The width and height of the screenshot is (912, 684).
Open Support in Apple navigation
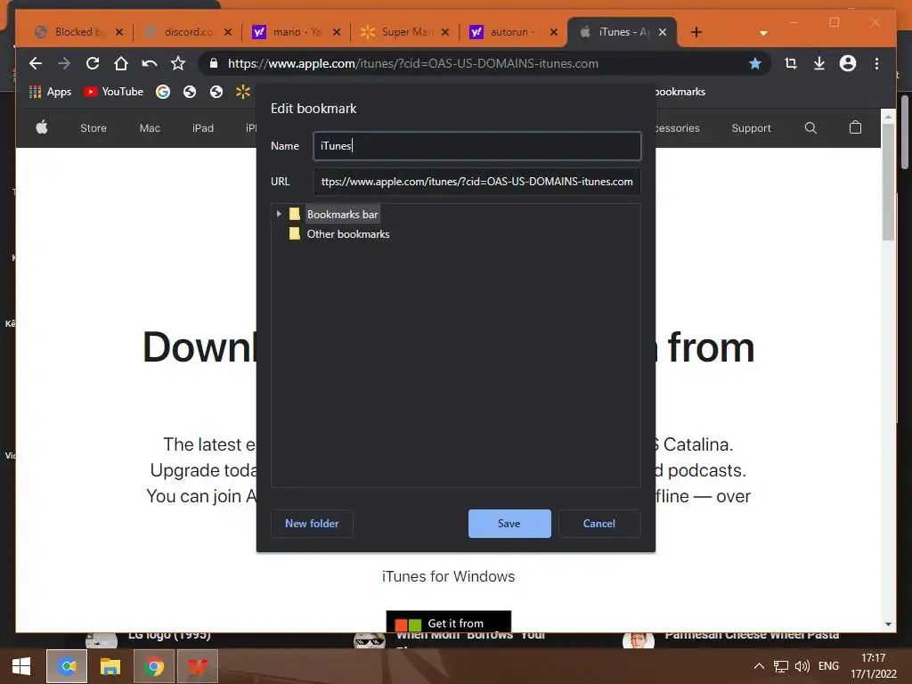pos(751,128)
